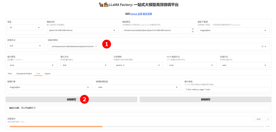Open the 官方文档 link
Image resolution: width=276 pixels, height=132 pixels.
click(x=147, y=14)
